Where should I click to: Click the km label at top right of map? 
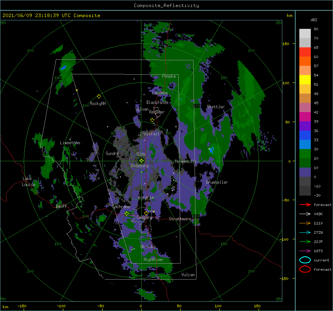point(290,16)
